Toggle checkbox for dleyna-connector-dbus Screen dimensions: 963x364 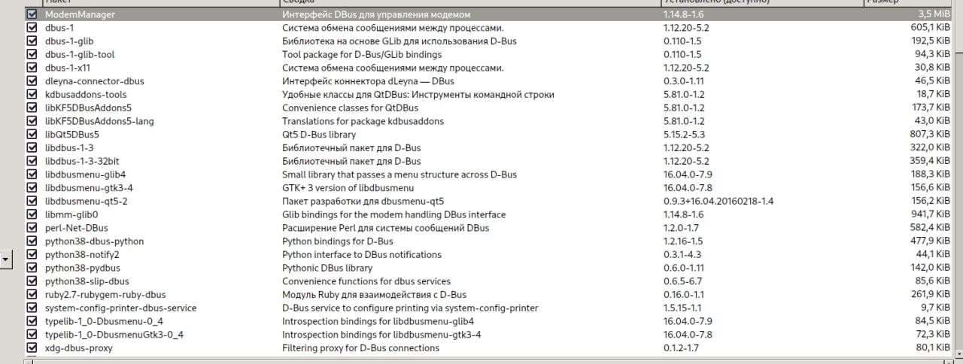point(32,81)
